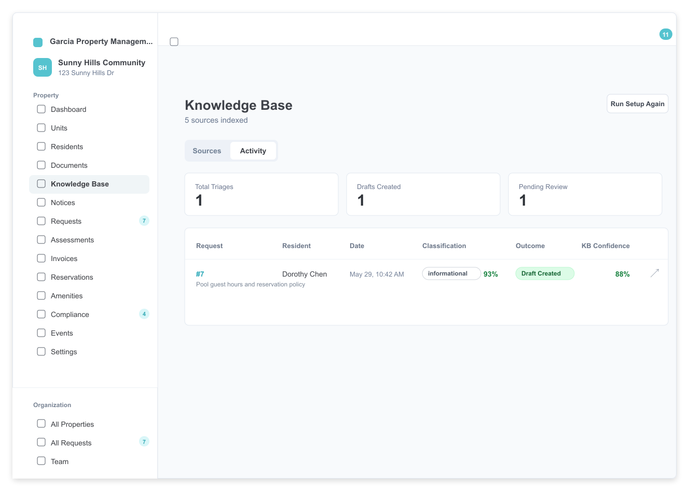The height and width of the screenshot is (491, 689).
Task: Select the Sunny Hills Community property name
Action: 102,63
